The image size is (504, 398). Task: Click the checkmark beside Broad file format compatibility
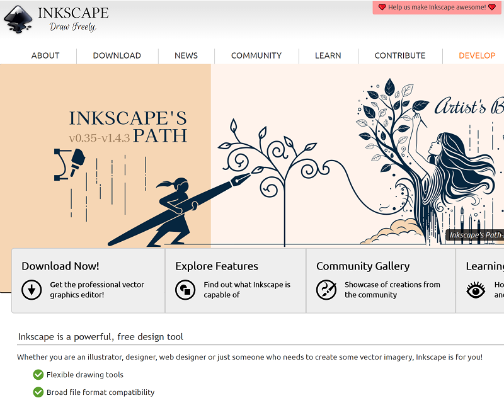(39, 392)
